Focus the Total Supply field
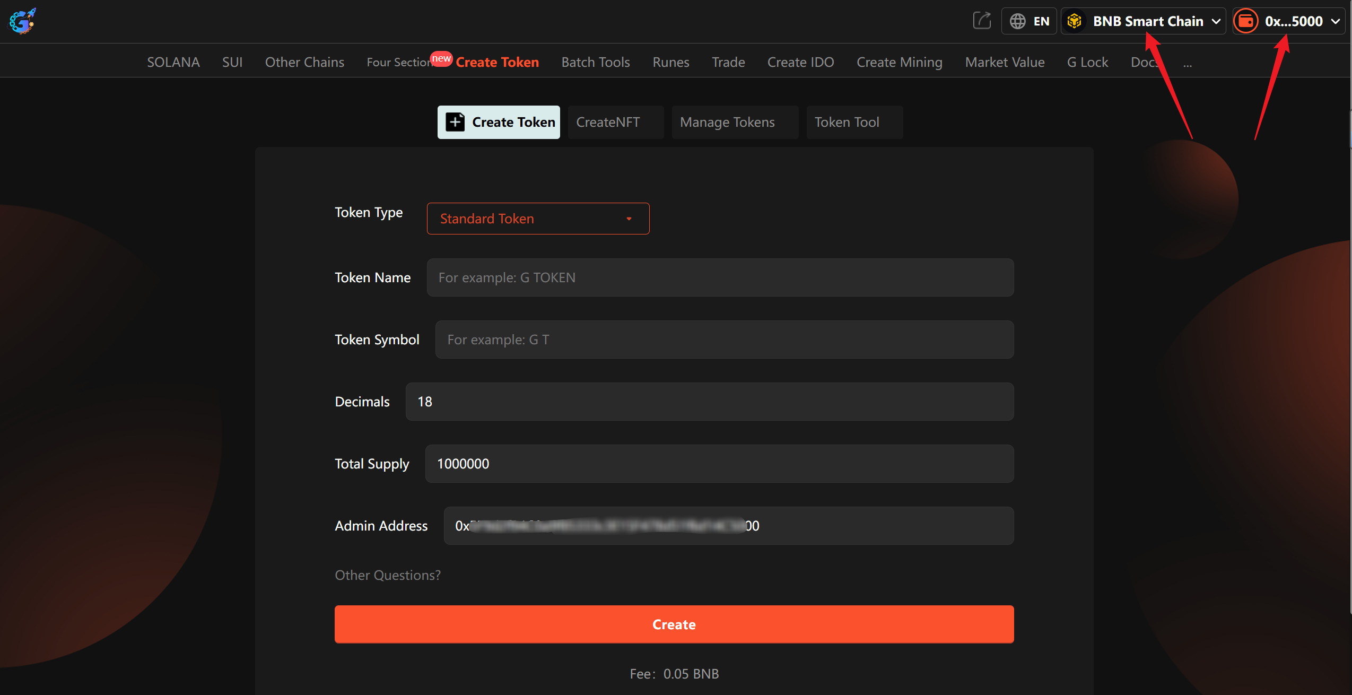 pyautogui.click(x=719, y=464)
